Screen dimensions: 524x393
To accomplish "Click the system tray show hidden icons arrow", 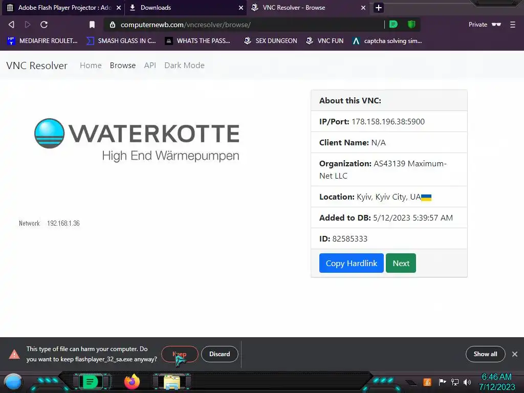I will [x=411, y=383].
